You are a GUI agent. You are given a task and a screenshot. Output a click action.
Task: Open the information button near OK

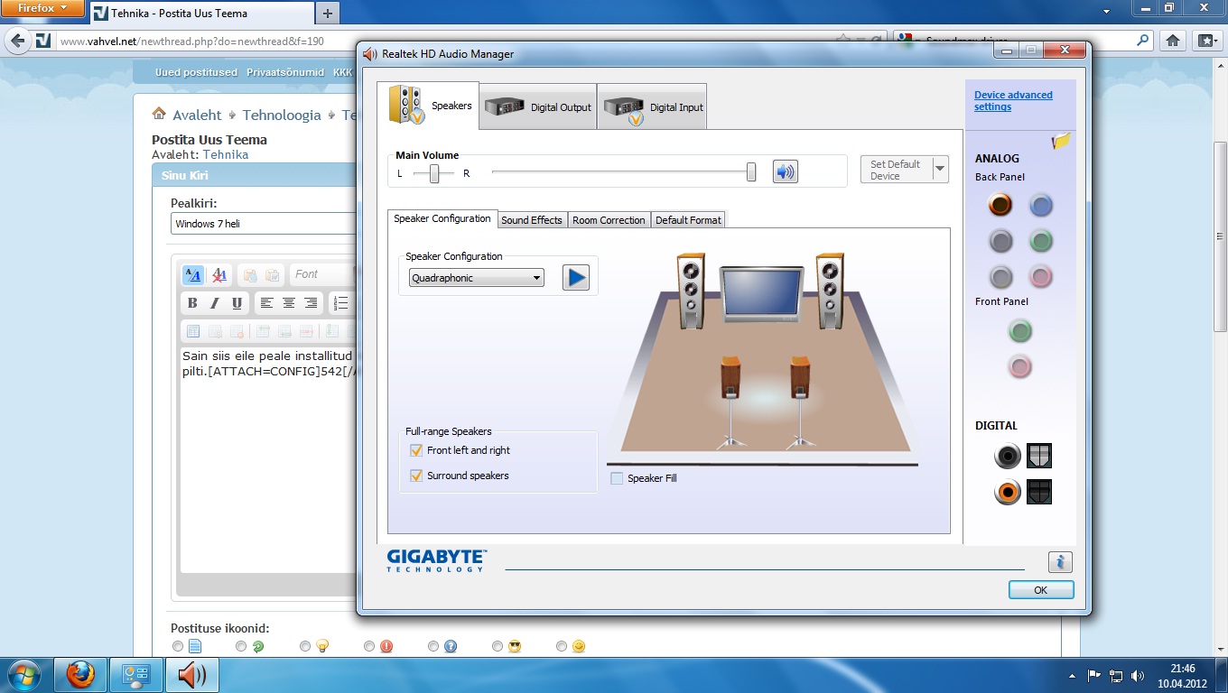pyautogui.click(x=1060, y=562)
